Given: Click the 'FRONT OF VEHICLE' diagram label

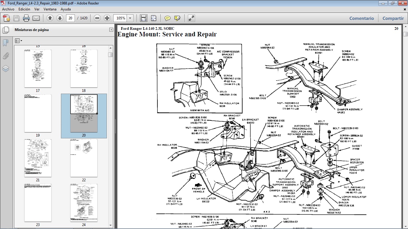Looking at the screenshot, I should 199,190.
